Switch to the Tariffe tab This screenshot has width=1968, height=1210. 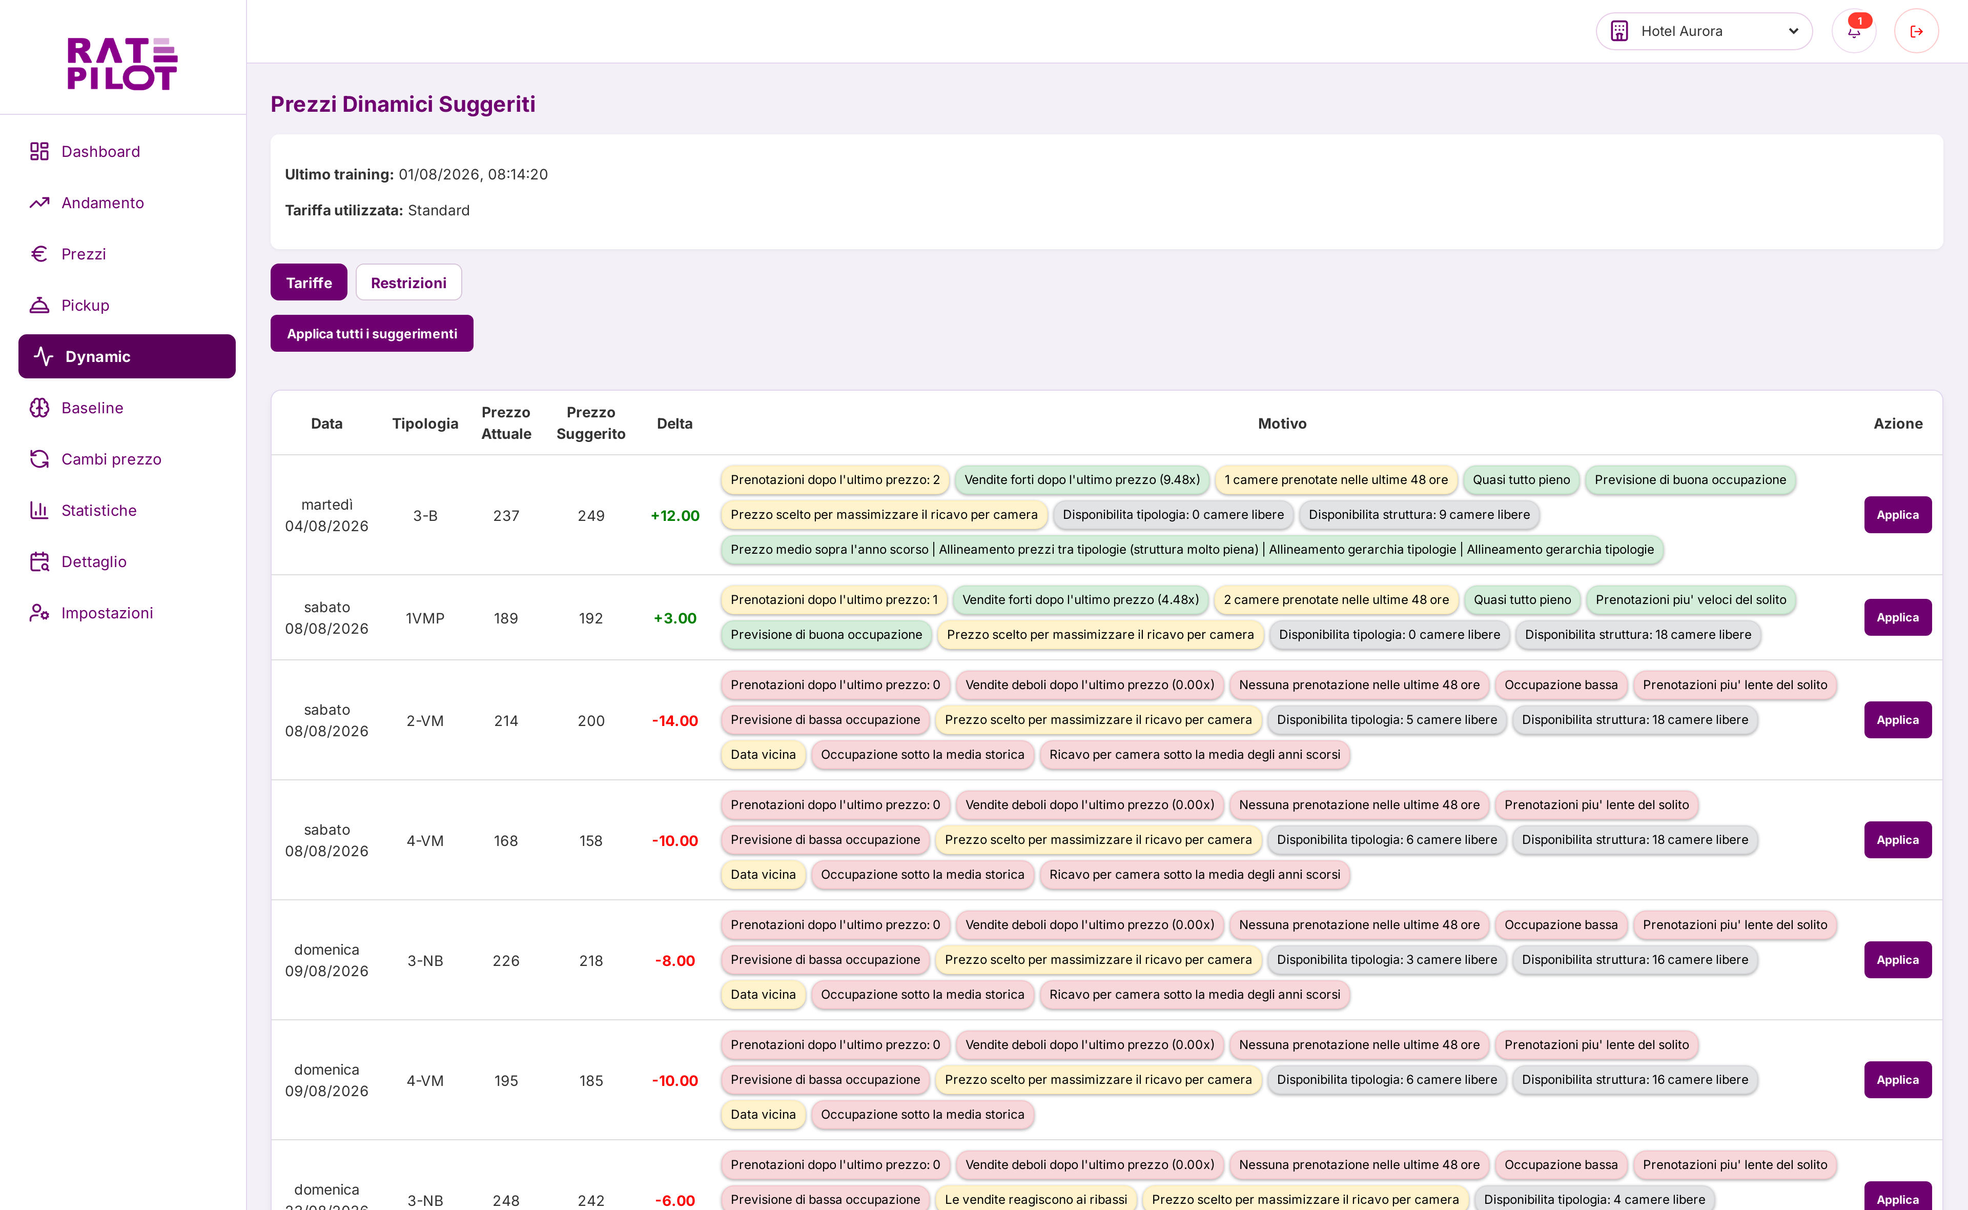(309, 281)
